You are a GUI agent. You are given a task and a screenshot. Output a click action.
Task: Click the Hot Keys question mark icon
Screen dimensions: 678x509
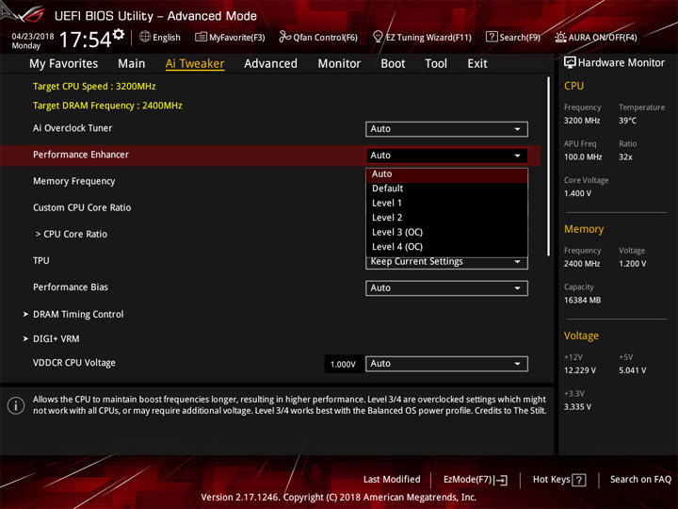tap(579, 480)
